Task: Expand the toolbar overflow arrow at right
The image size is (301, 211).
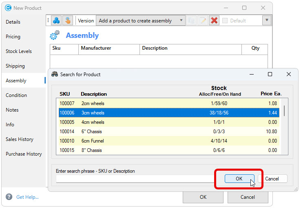Action: pyautogui.click(x=267, y=20)
